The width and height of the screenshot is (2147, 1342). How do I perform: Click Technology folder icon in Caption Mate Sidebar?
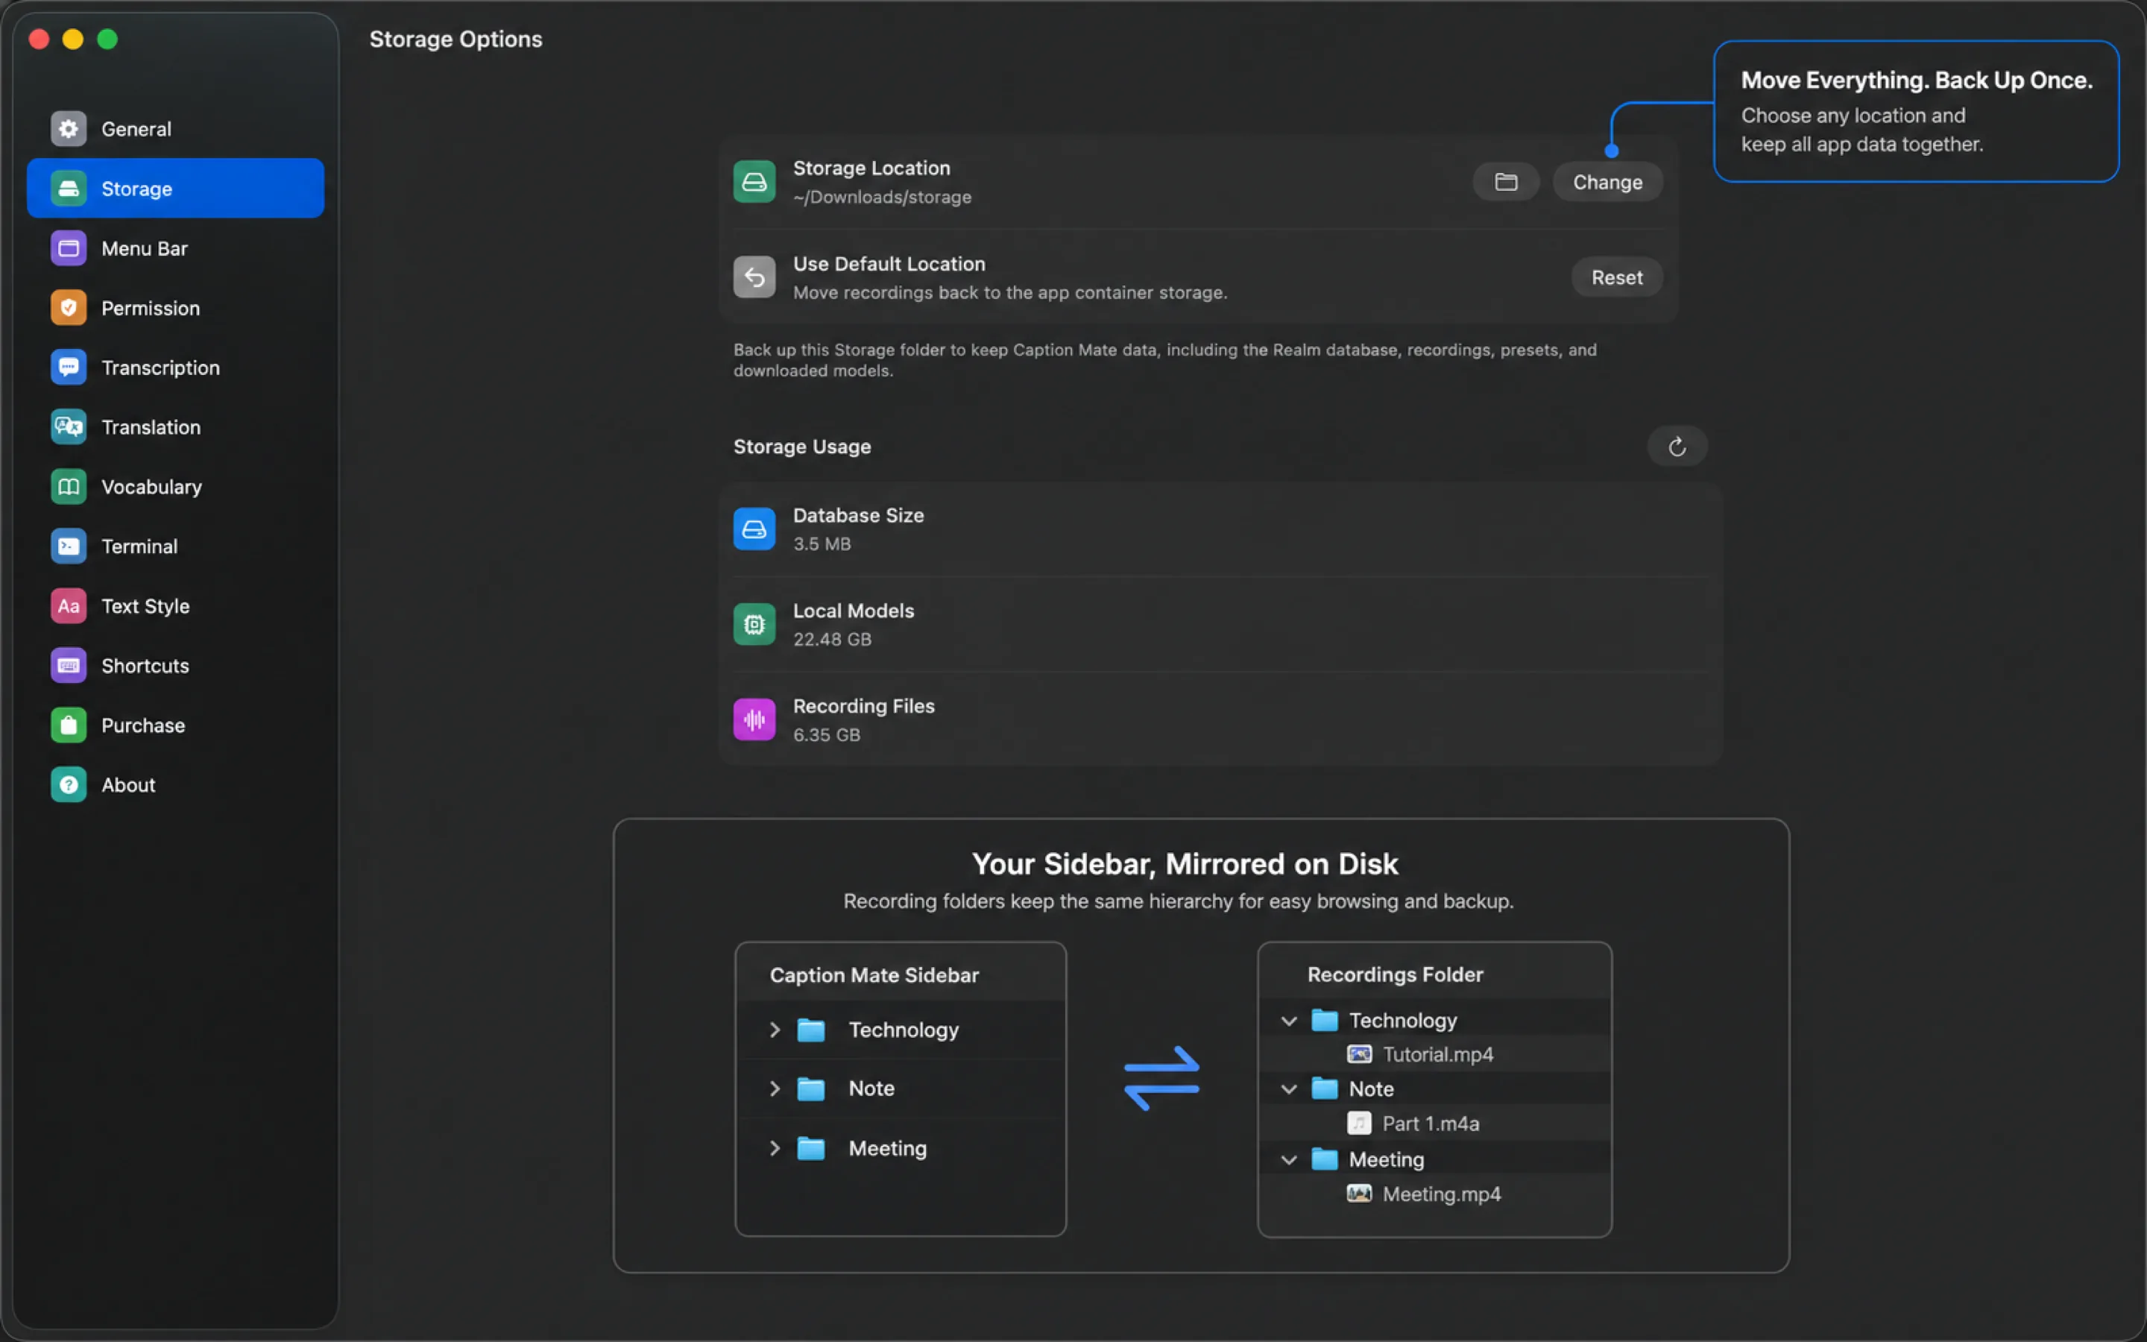coord(811,1030)
